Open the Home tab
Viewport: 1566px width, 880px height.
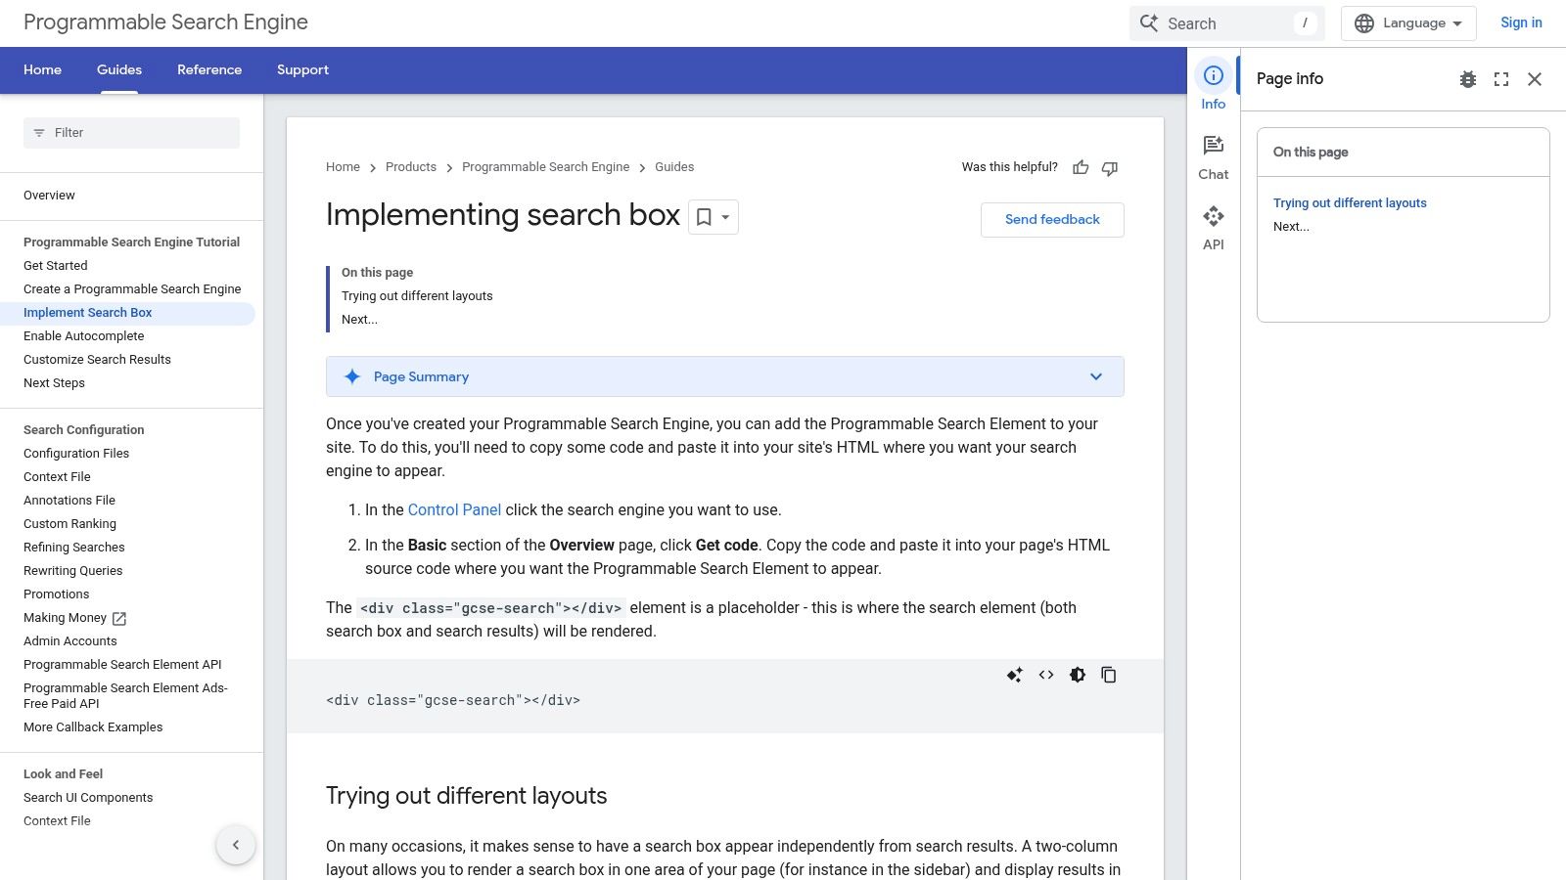42,70
